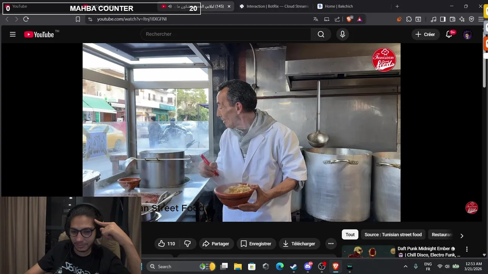Open the orange extension icon

pos(399,19)
